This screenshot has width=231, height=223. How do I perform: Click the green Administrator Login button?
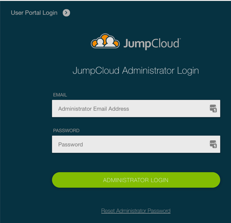click(136, 180)
